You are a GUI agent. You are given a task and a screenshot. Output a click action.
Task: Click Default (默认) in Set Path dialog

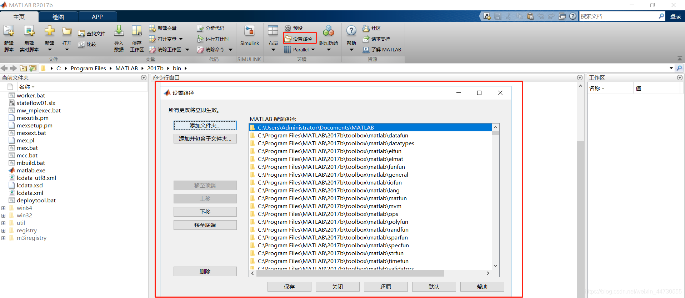coord(434,287)
